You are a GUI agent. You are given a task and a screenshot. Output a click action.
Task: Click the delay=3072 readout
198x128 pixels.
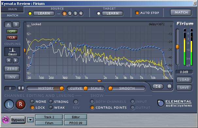tap(157, 24)
